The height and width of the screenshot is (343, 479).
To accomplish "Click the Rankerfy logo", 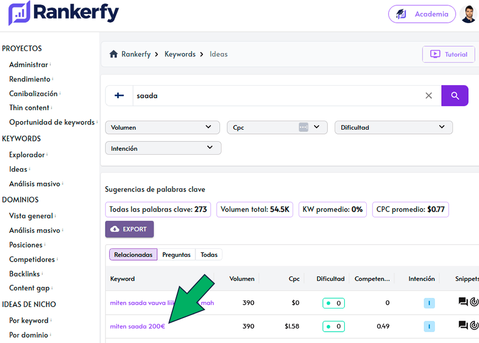I will (x=63, y=13).
